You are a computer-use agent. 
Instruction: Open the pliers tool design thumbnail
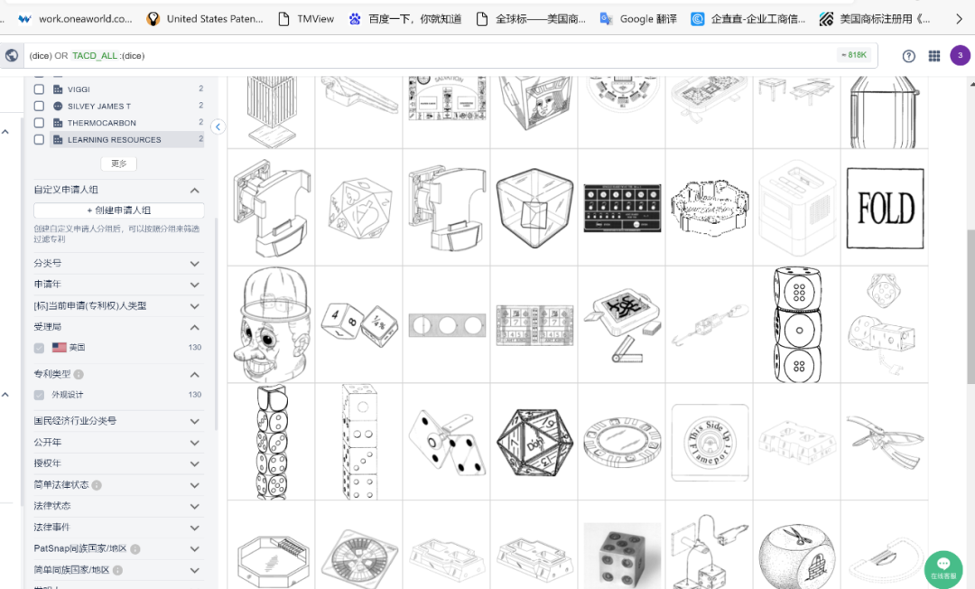coord(885,443)
